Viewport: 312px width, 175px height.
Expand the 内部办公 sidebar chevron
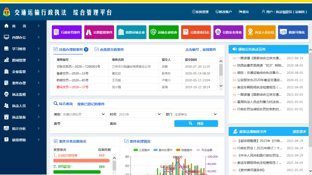click(39, 37)
